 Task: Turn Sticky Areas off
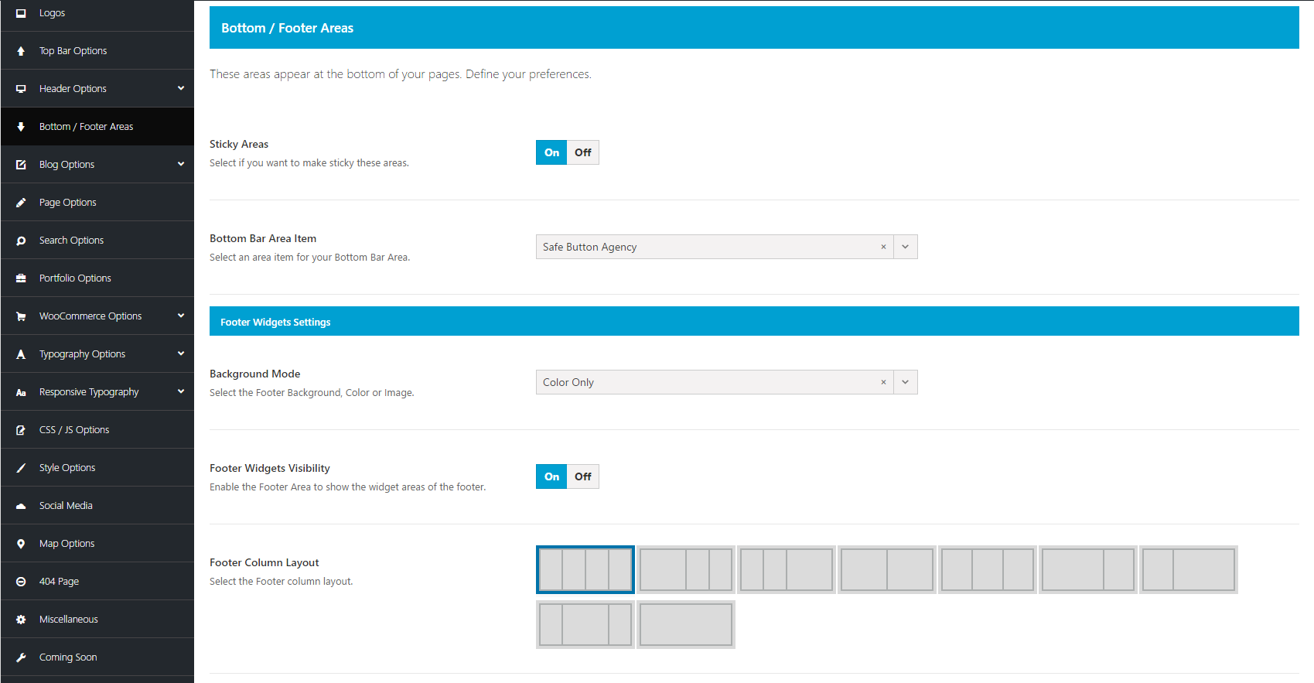pyautogui.click(x=582, y=152)
